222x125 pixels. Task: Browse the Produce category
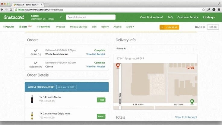(61, 27)
